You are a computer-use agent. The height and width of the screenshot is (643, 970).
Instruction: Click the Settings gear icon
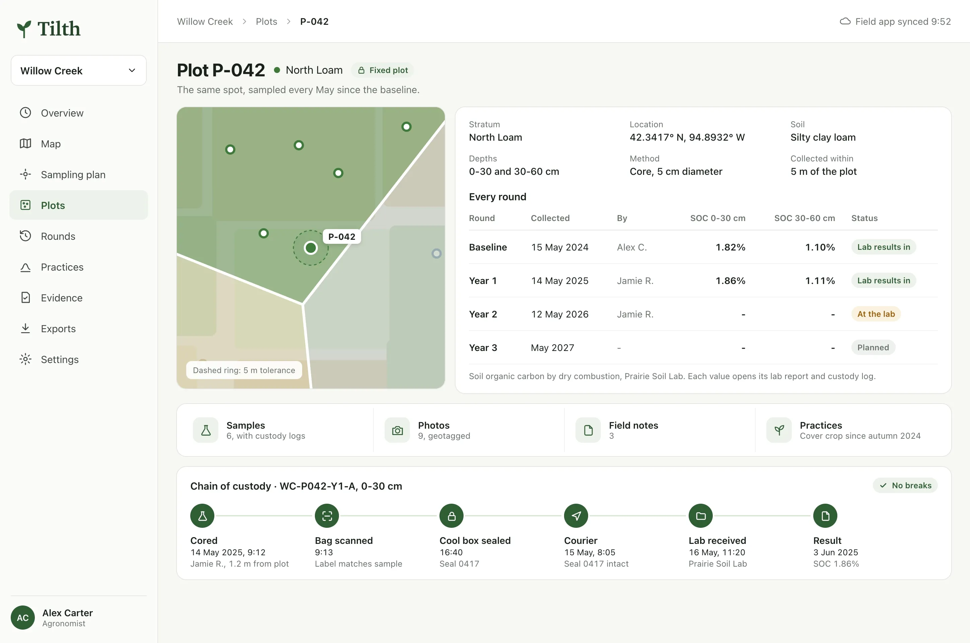(x=25, y=359)
